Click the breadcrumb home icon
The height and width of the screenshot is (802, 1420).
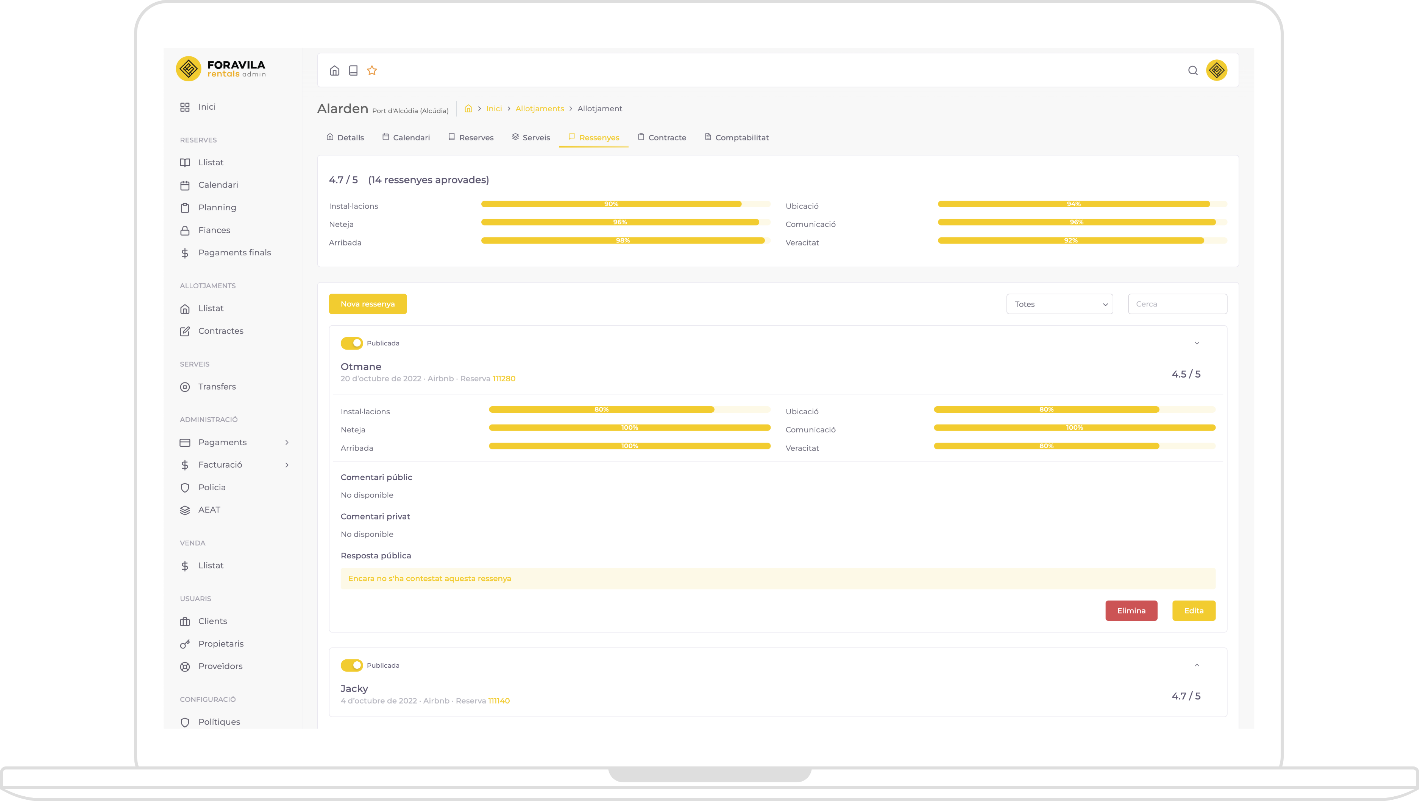coord(468,109)
